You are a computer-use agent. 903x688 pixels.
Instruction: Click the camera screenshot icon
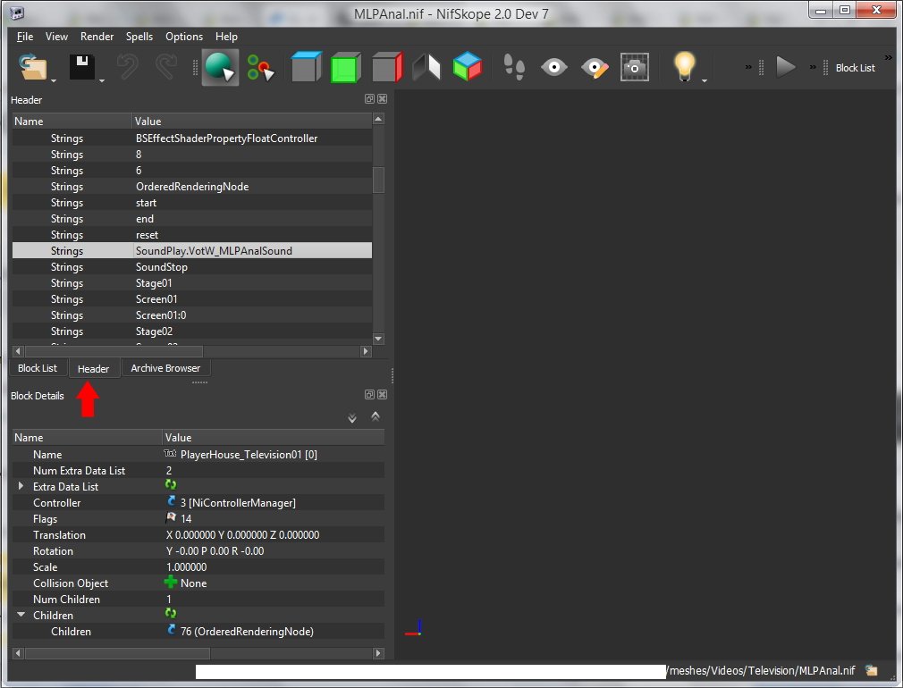point(635,67)
